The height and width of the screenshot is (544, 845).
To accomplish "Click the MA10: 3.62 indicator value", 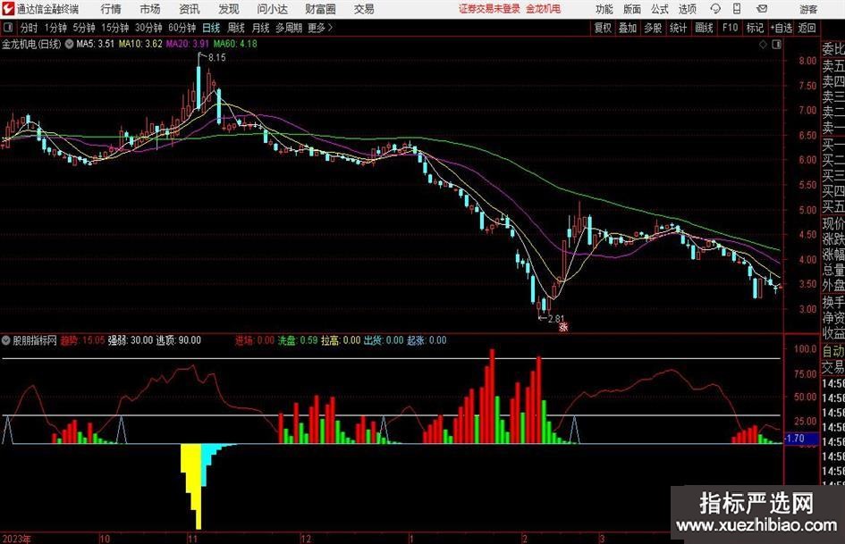I will coord(140,44).
